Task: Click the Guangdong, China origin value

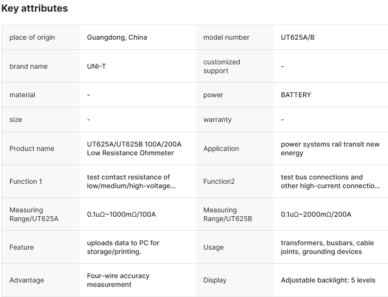Action: (x=117, y=37)
